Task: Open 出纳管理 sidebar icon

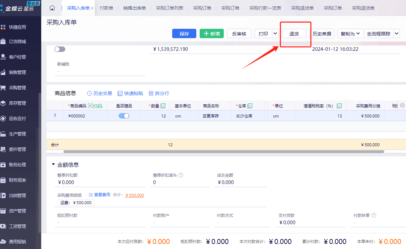Action: click(3, 195)
